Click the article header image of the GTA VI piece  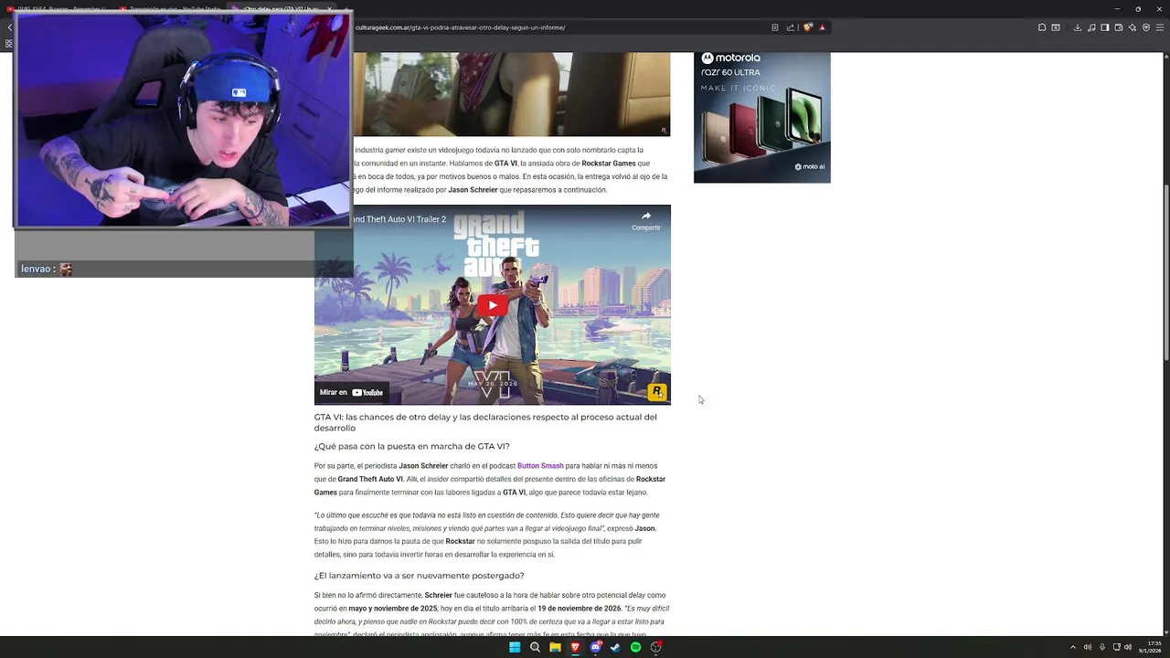[x=511, y=94]
